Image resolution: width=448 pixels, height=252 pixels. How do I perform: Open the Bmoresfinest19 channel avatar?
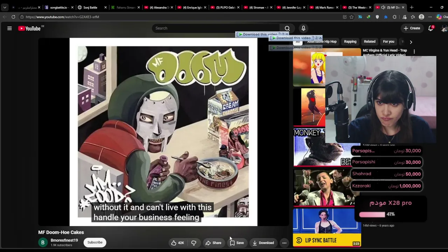click(x=43, y=243)
